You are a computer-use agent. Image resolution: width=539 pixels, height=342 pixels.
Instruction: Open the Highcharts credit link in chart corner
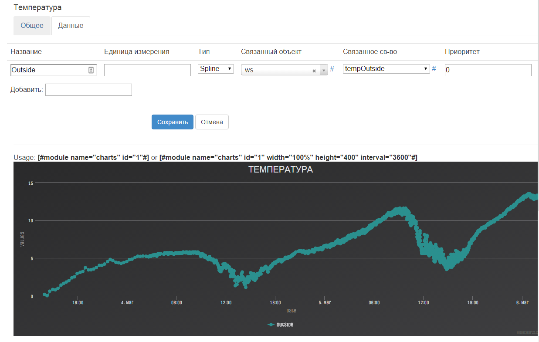(526, 332)
